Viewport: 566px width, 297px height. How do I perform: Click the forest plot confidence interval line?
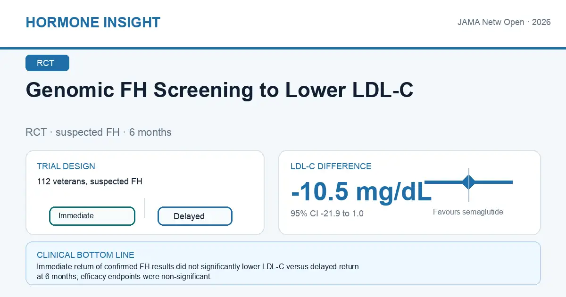[x=468, y=182]
